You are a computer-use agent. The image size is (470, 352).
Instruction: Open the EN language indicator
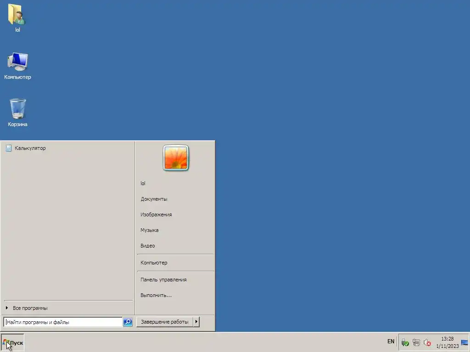[x=391, y=341]
